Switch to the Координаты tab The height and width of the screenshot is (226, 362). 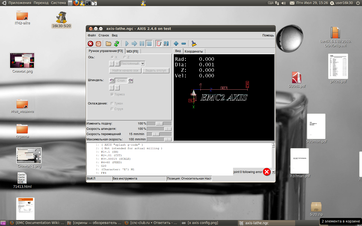[194, 51]
